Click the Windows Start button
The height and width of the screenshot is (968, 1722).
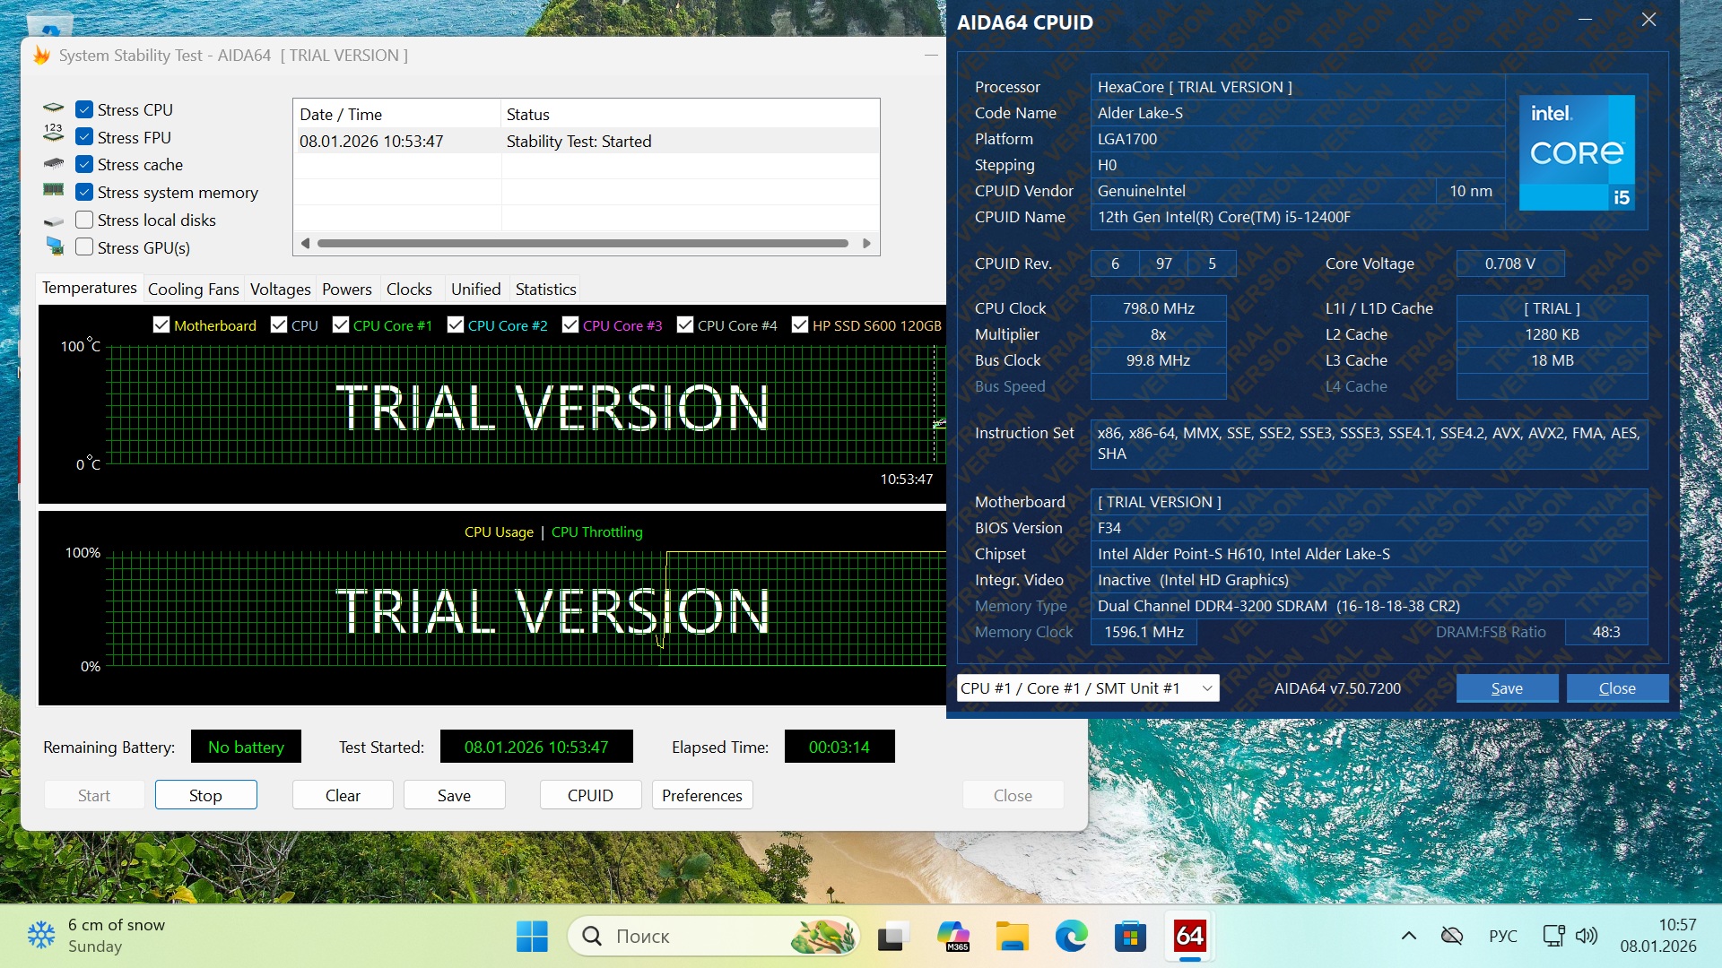coord(532,937)
